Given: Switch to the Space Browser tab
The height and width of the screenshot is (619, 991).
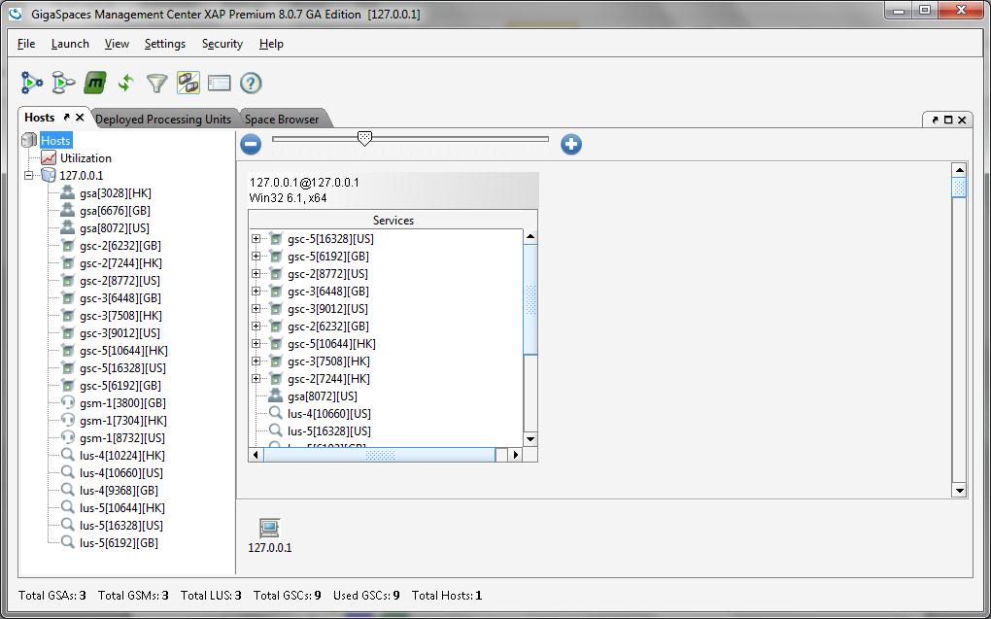Looking at the screenshot, I should [282, 120].
